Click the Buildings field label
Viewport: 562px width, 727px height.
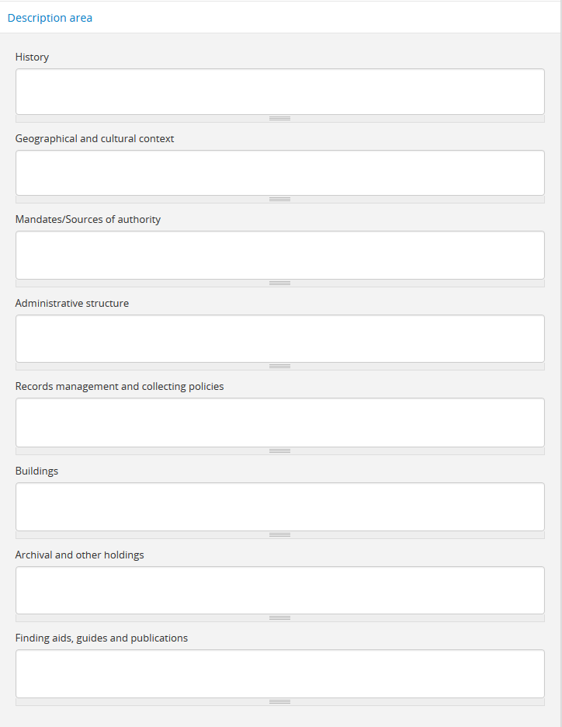(36, 471)
